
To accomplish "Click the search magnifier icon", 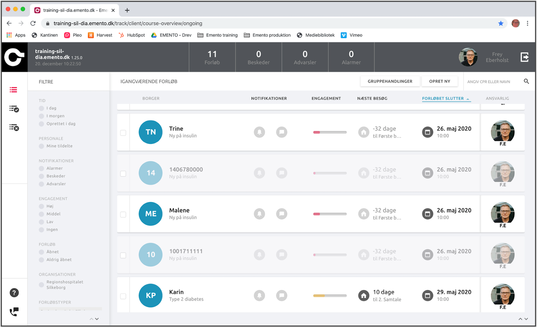I will pyautogui.click(x=526, y=81).
